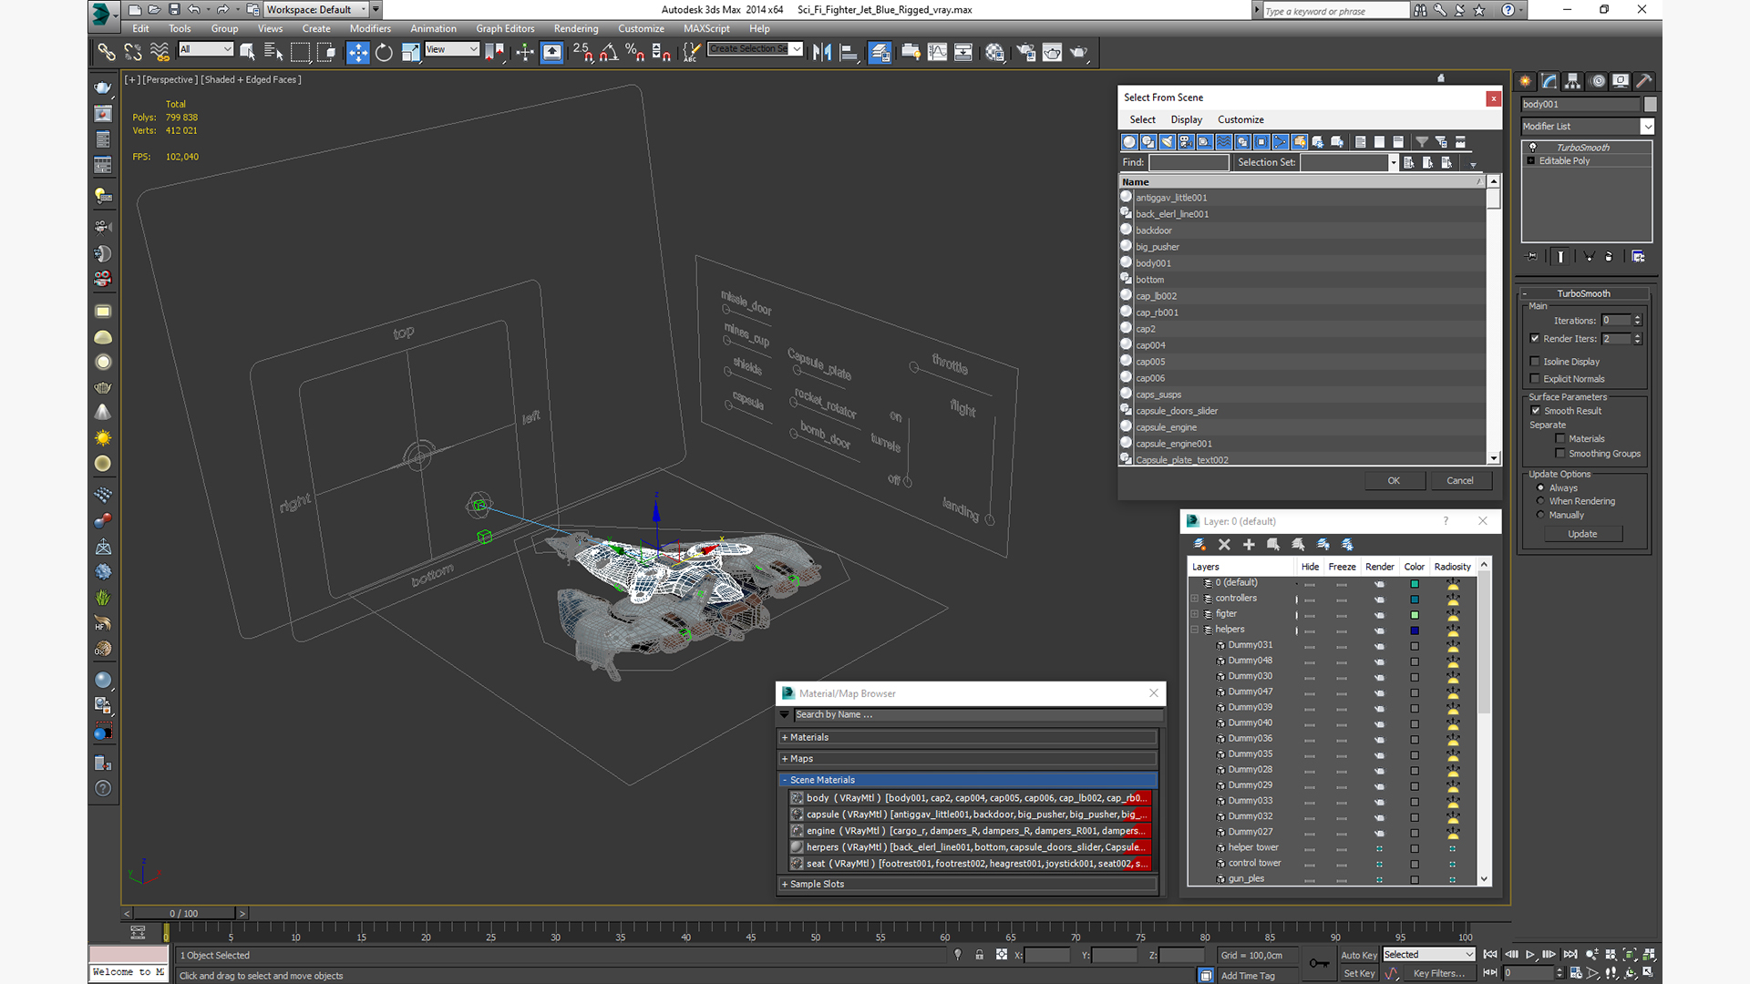Open Customize menu in Select From Scene
Screen dimensions: 1750x984
(x=1240, y=119)
